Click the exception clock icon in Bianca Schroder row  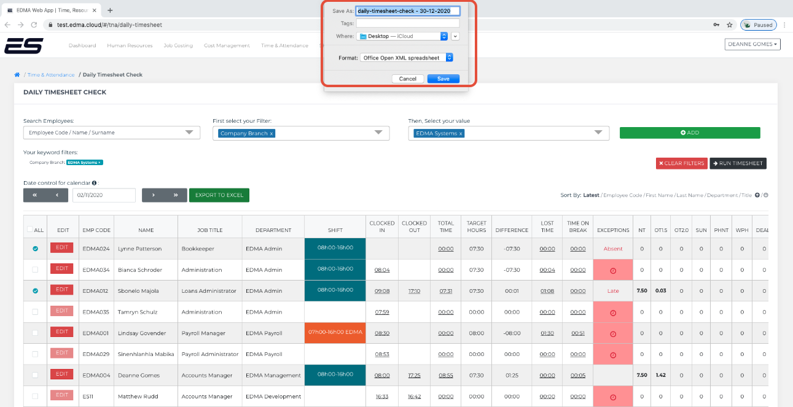pyautogui.click(x=612, y=270)
